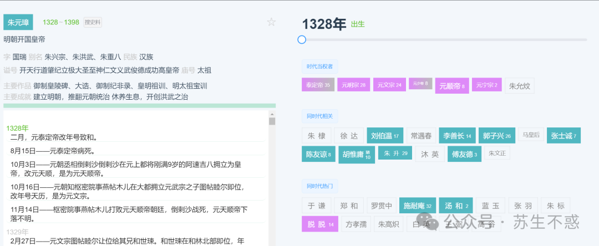Click the lifespan text 1328～1398
The image size is (599, 246).
[x=61, y=22]
